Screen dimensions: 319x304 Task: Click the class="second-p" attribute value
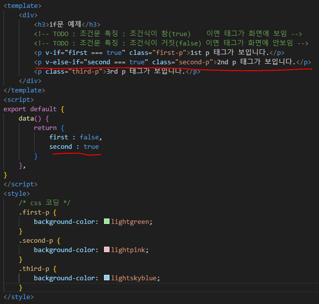[194, 62]
